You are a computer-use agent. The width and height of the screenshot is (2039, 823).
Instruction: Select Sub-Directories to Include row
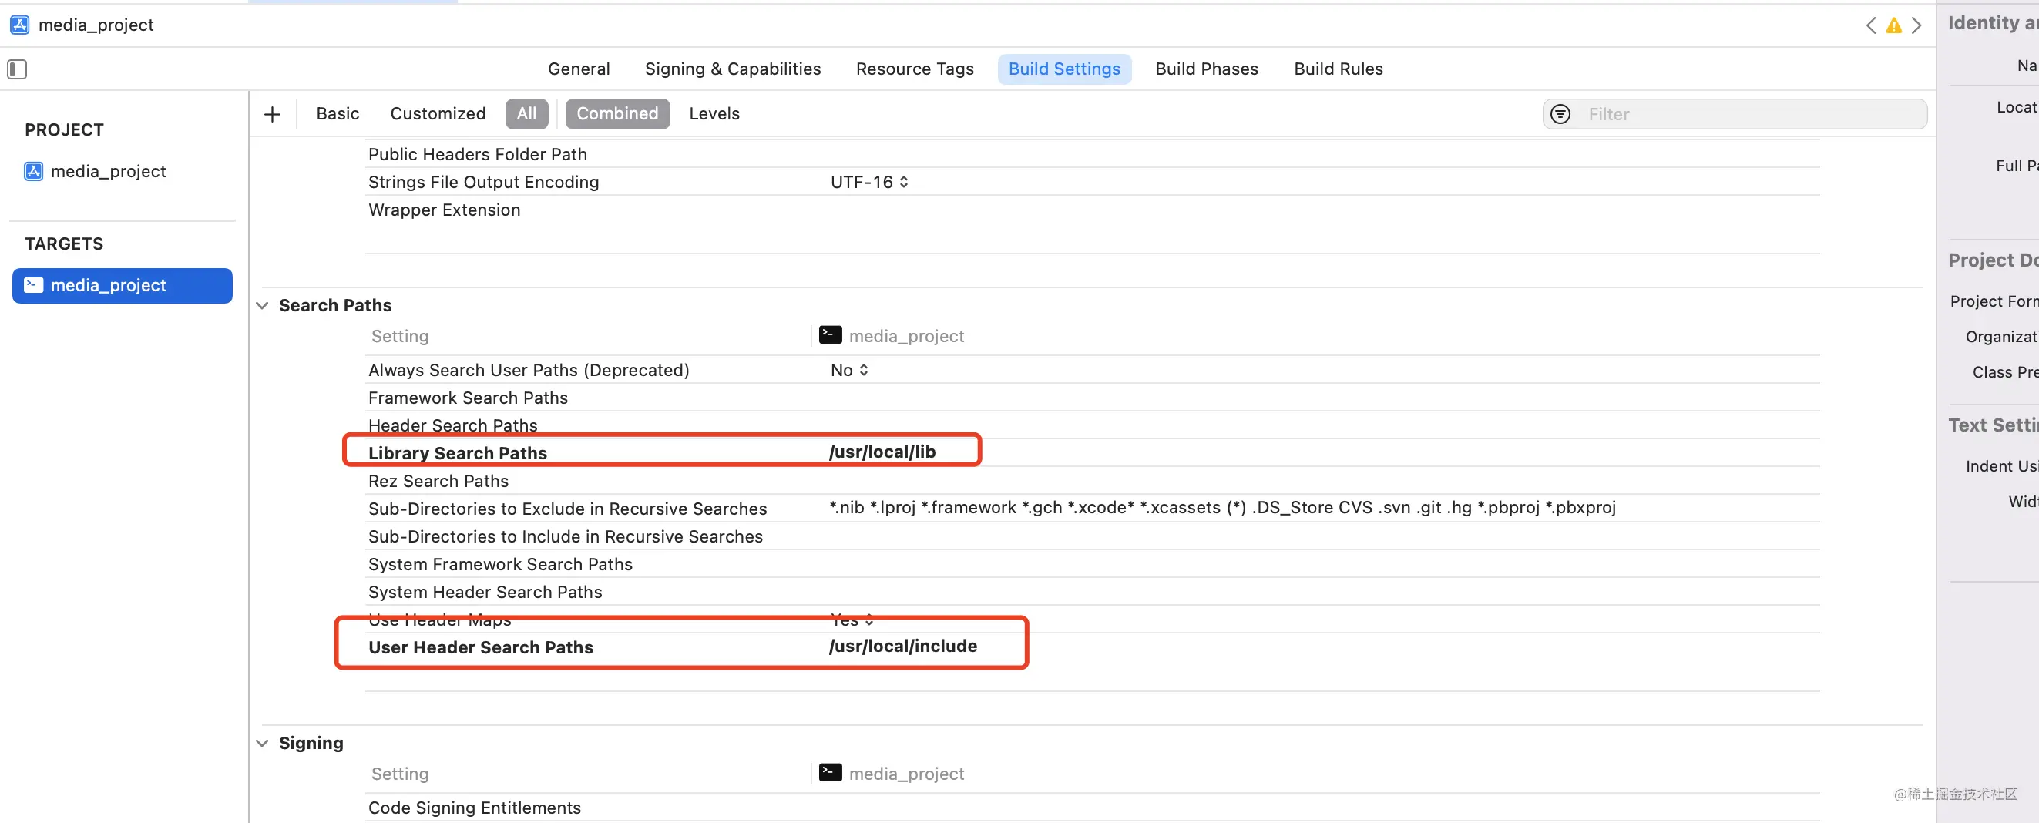[1093, 536]
